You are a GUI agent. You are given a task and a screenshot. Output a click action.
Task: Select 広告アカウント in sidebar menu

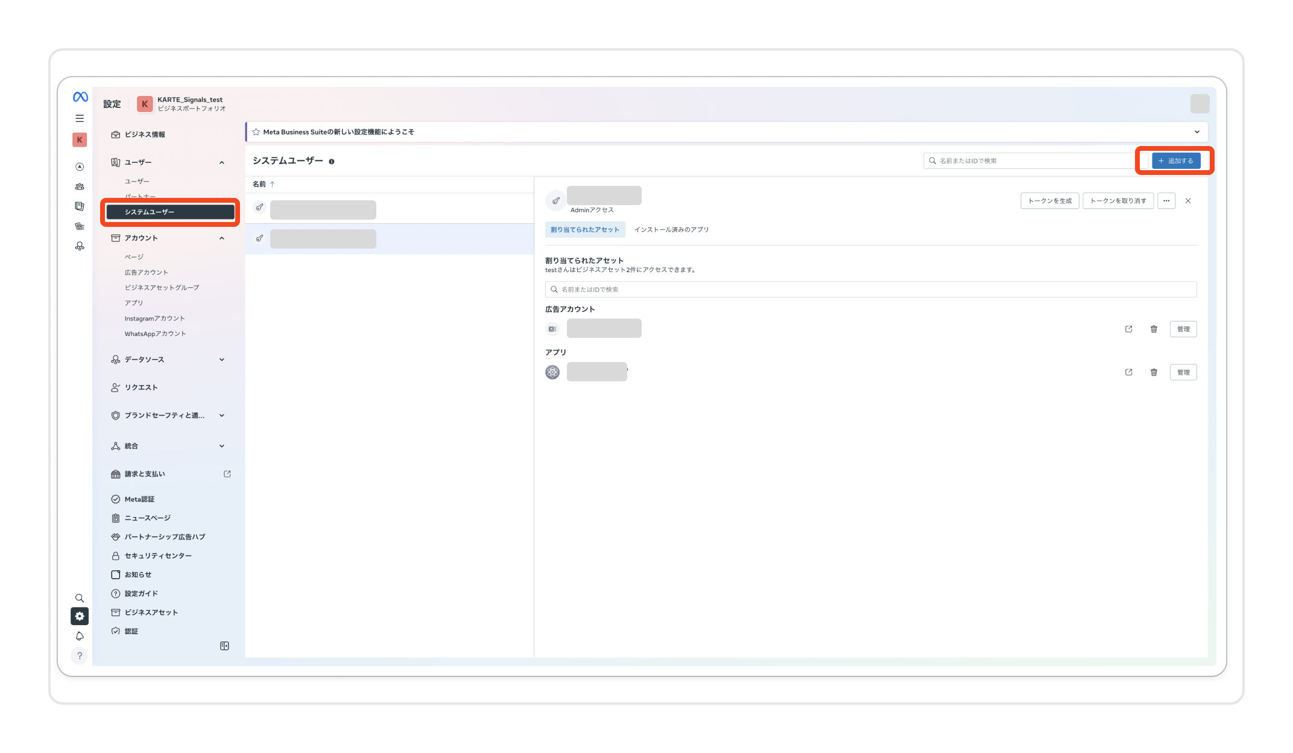tap(147, 272)
